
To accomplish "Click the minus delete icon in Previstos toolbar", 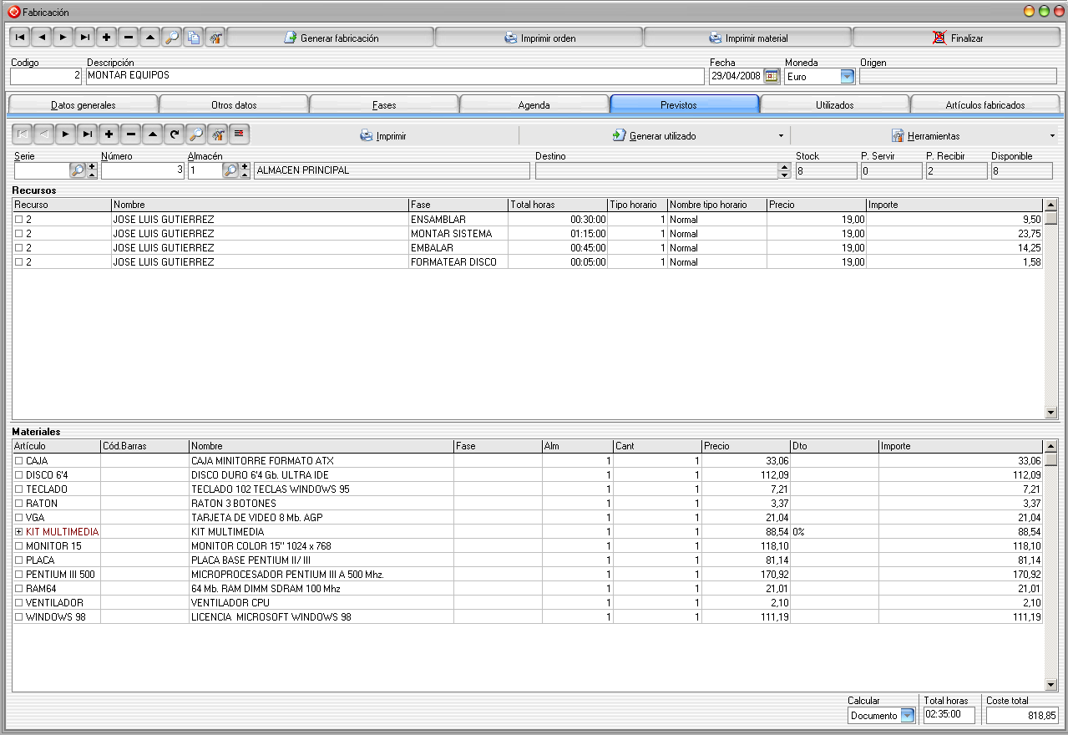I will pos(130,134).
